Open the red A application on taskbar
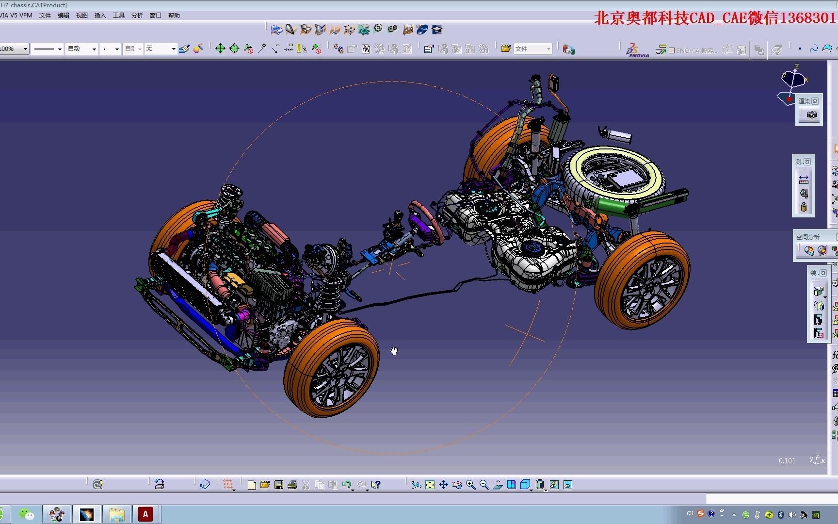The image size is (838, 524). pos(145,514)
